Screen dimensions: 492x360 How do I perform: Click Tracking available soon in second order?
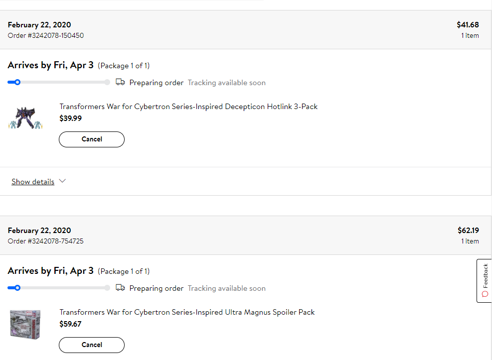point(226,288)
